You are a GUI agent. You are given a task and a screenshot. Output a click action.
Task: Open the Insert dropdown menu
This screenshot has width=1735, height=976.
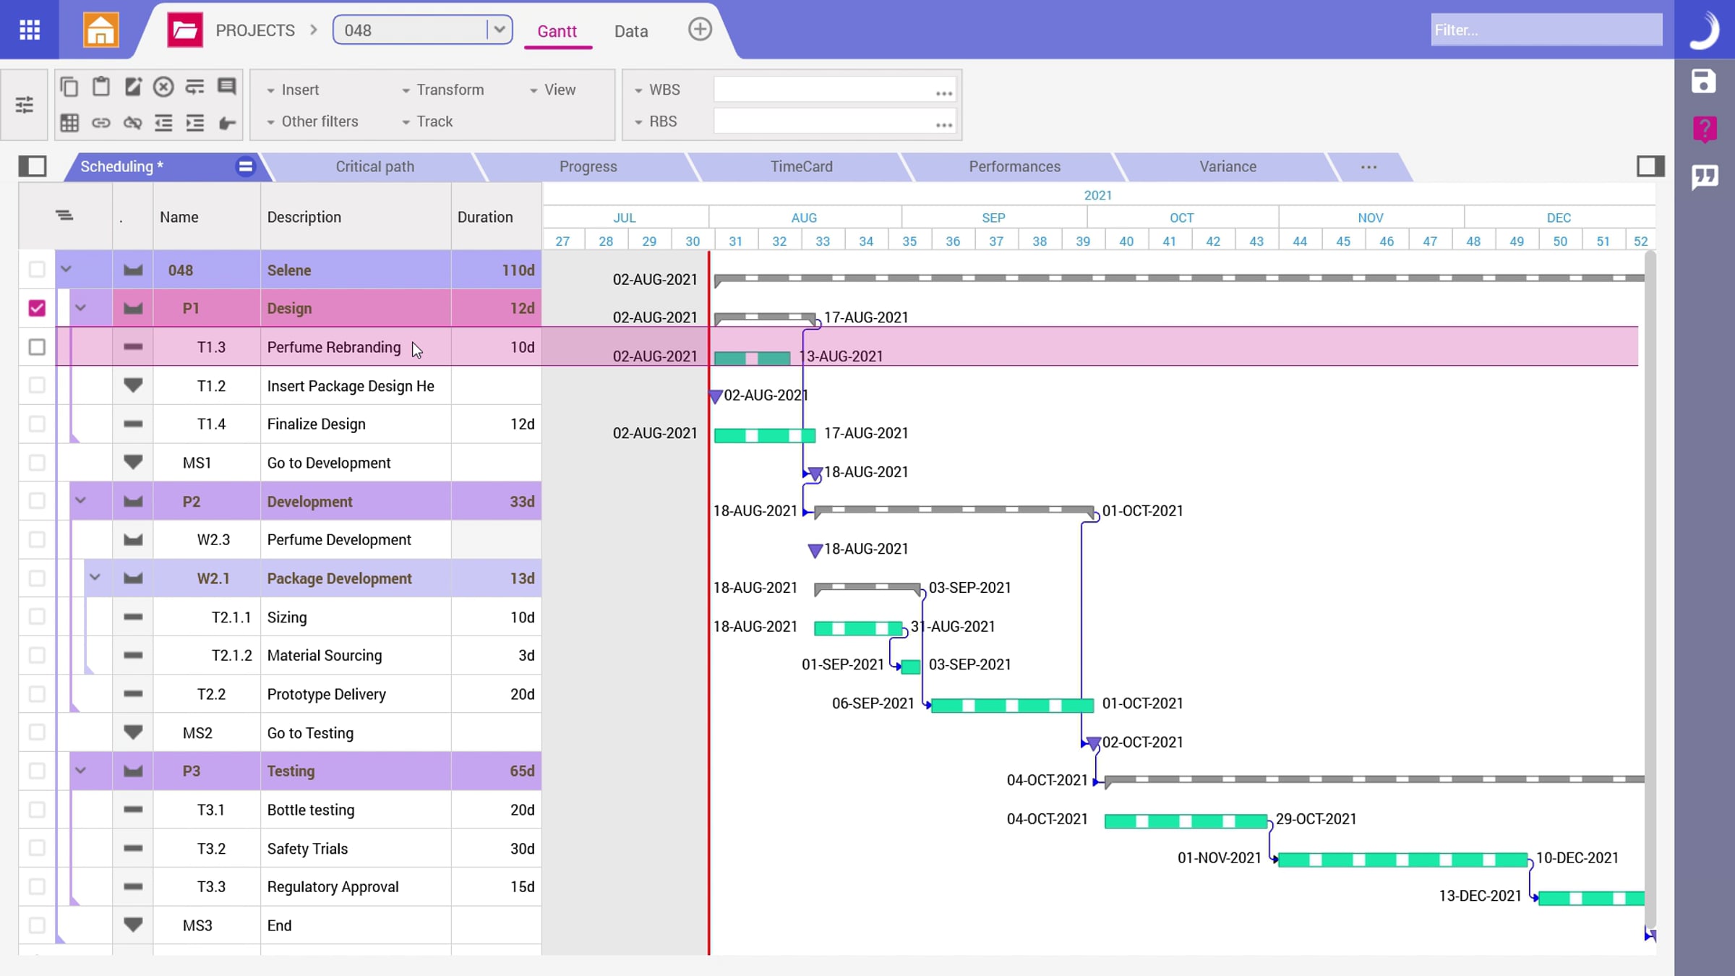coord(293,90)
